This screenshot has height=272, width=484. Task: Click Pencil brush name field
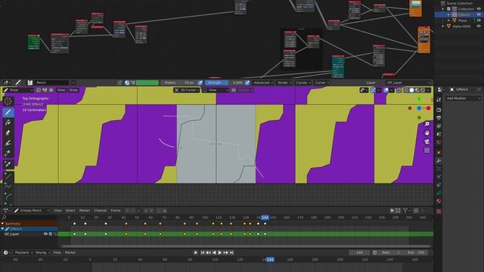click(x=51, y=82)
